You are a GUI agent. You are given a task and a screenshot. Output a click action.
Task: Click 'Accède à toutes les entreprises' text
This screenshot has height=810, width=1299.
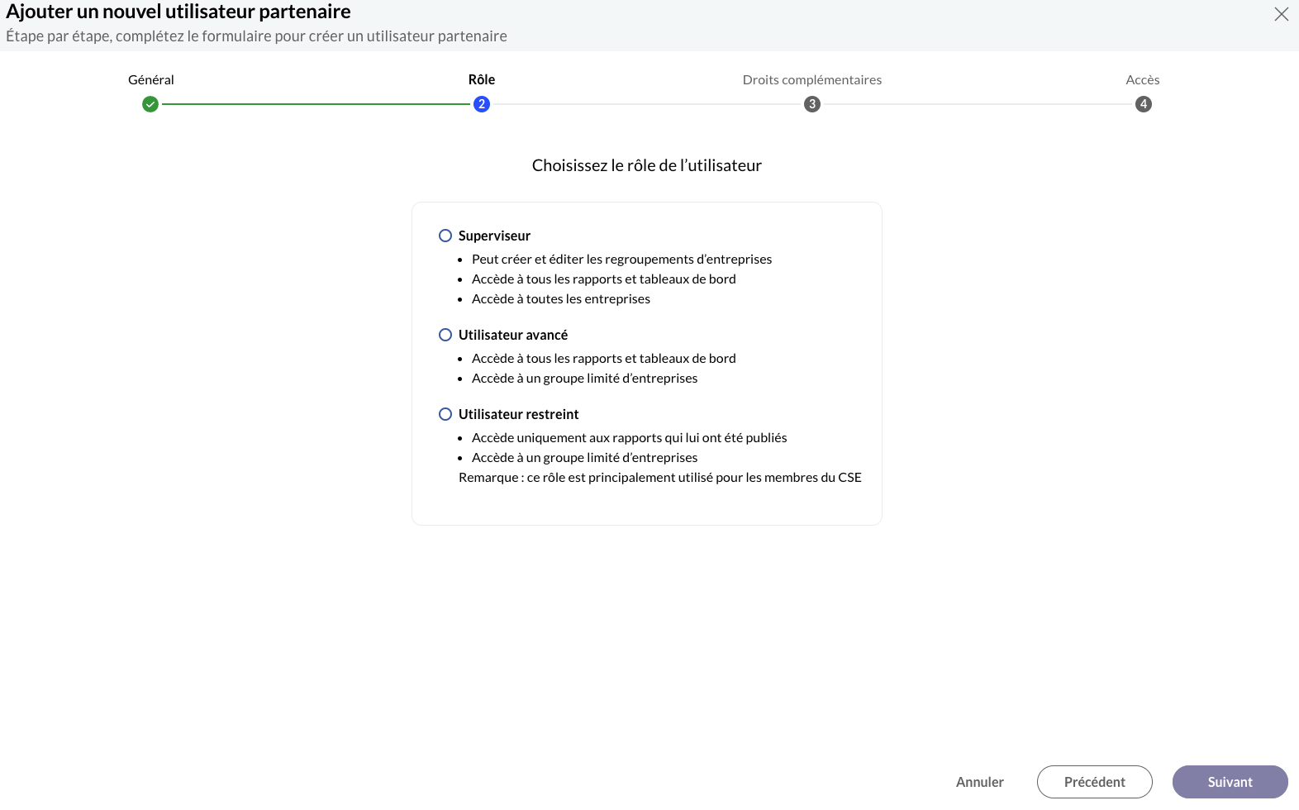coord(561,298)
